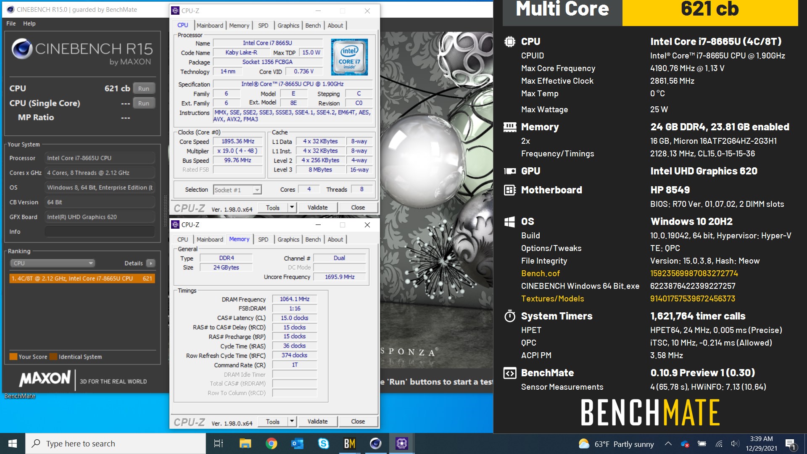
Task: Switch to Memory tab in top CPU-Z window
Action: pos(239,26)
